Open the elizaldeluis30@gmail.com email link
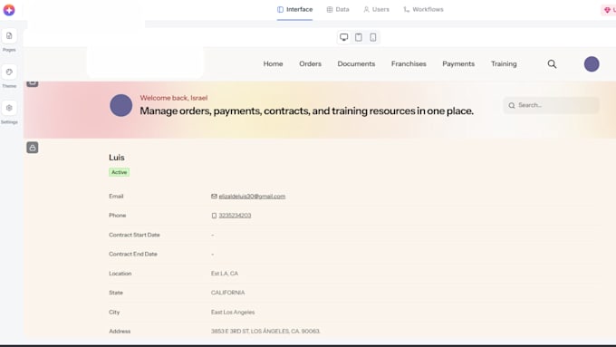This screenshot has width=616, height=347. coord(252,196)
